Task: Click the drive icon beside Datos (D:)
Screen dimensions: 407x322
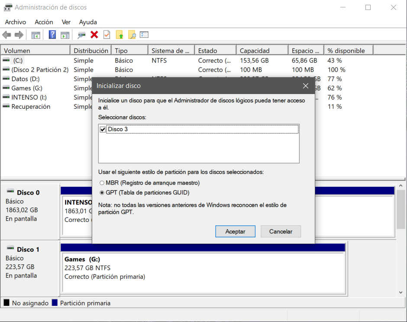Action: click(x=6, y=78)
